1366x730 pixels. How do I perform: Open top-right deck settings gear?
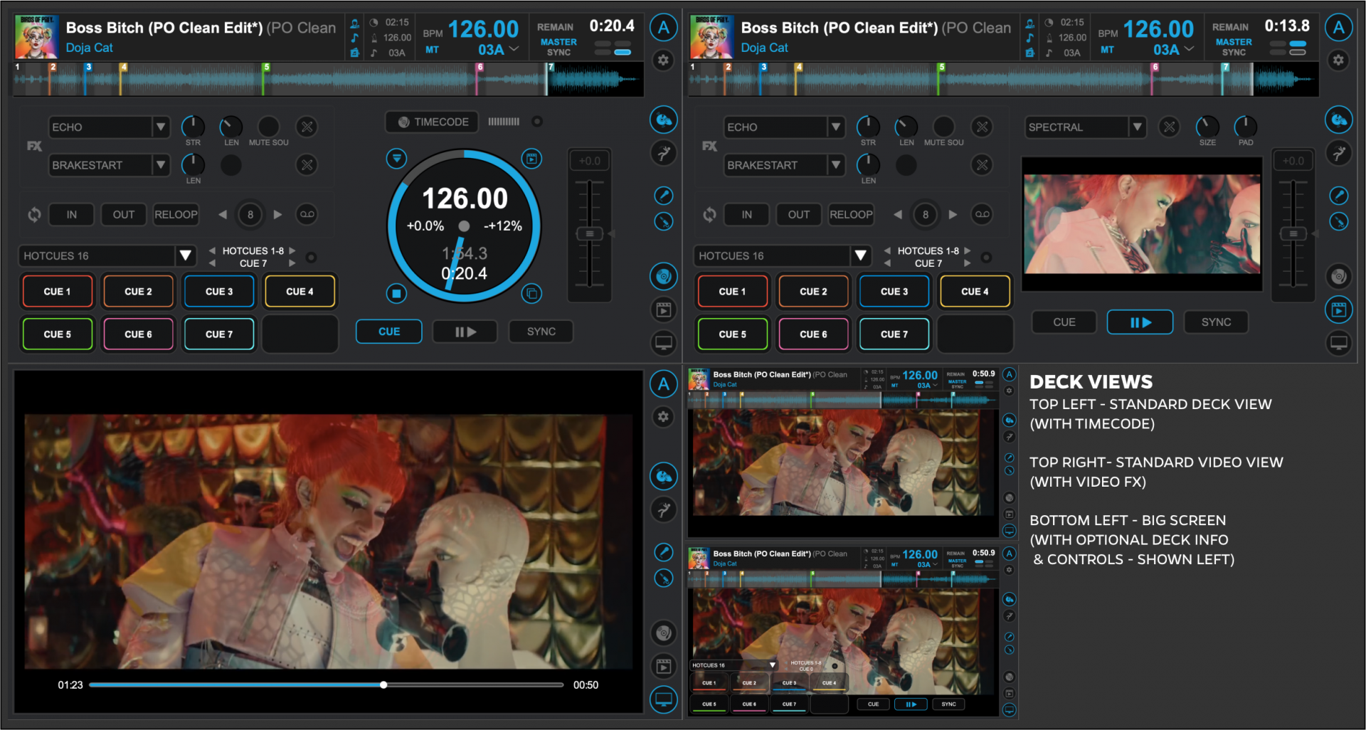pyautogui.click(x=1338, y=60)
